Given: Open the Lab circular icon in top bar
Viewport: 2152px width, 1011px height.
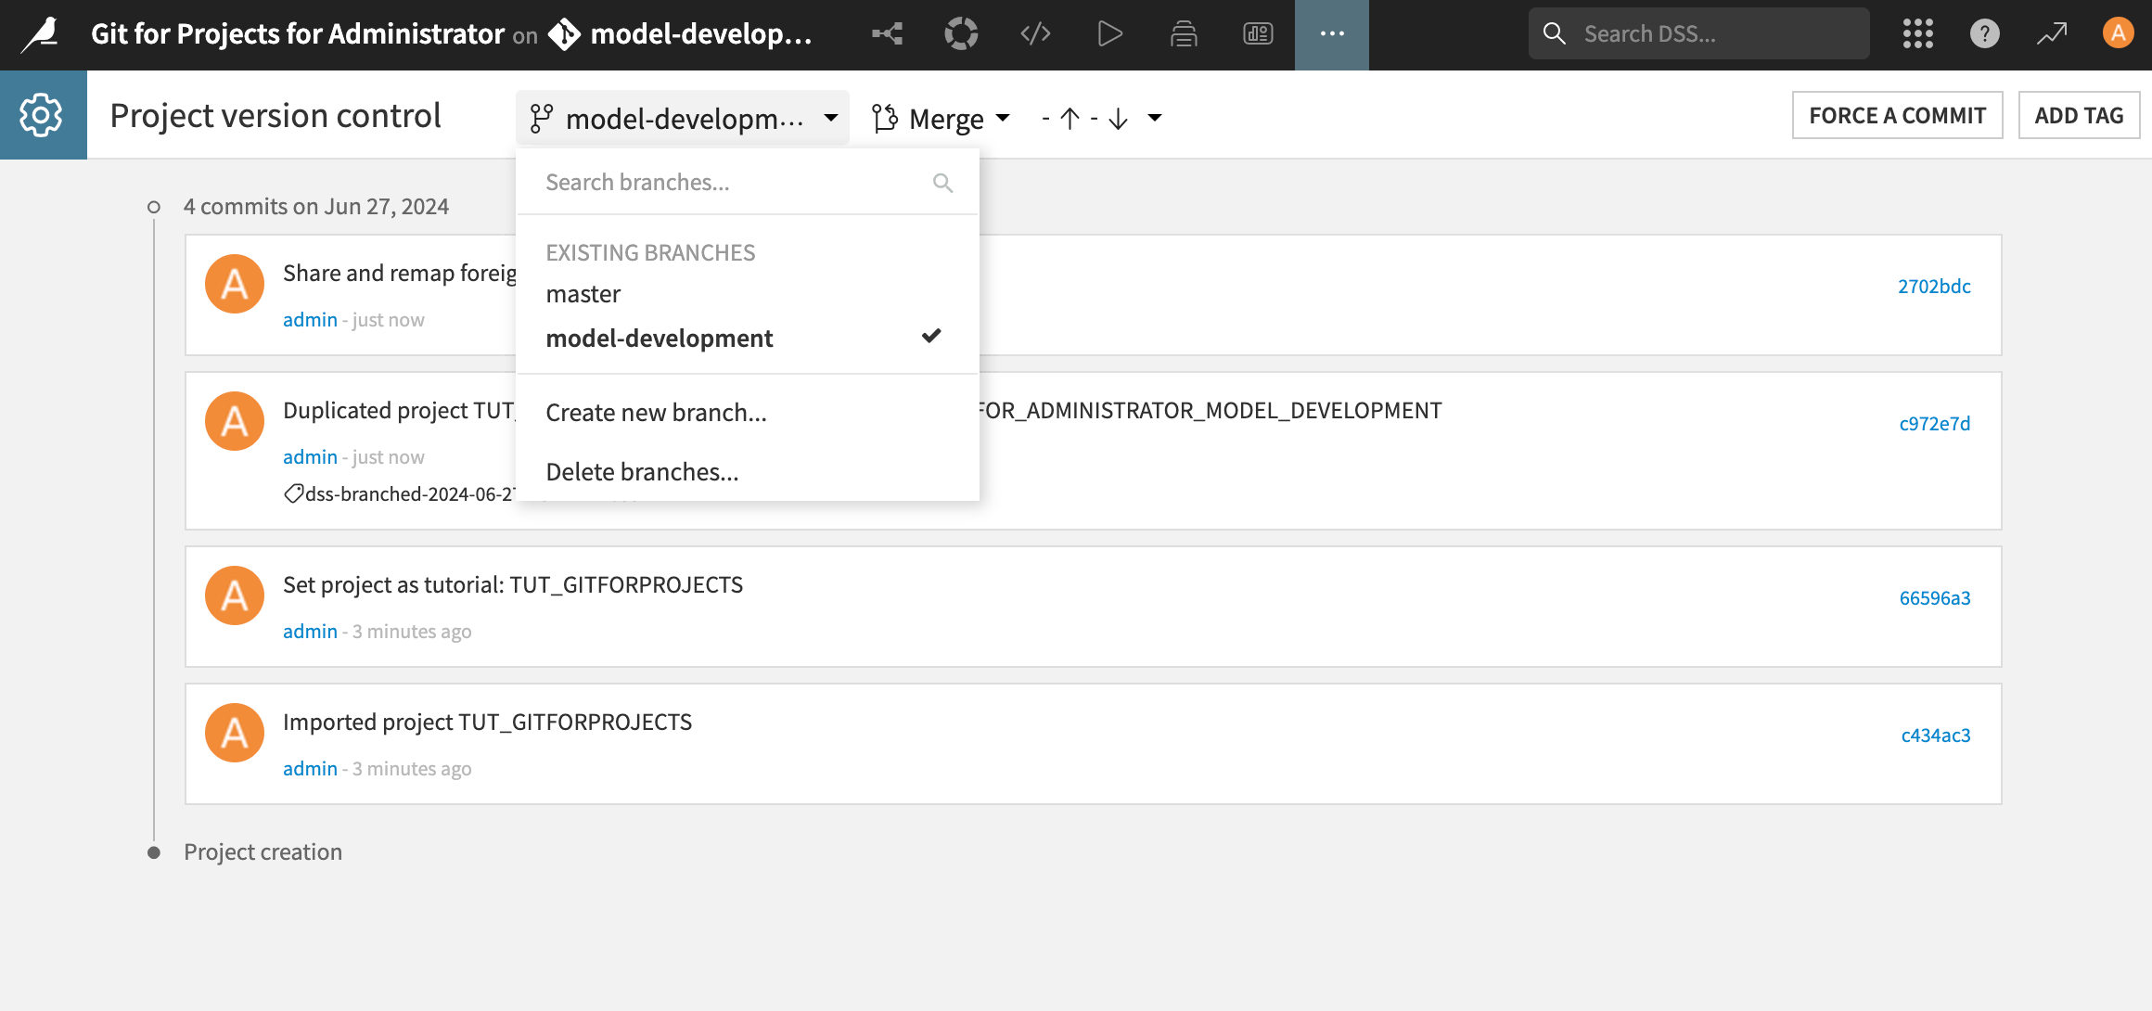Looking at the screenshot, I should pyautogui.click(x=962, y=33).
